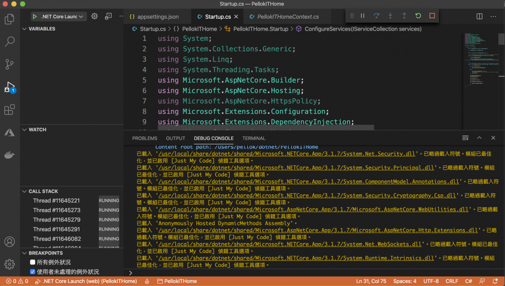Open the Extensions view

pos(9,109)
